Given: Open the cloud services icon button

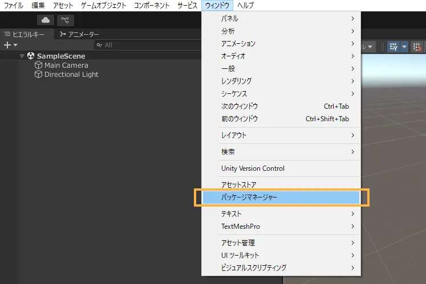Looking at the screenshot, I should click(46, 20).
